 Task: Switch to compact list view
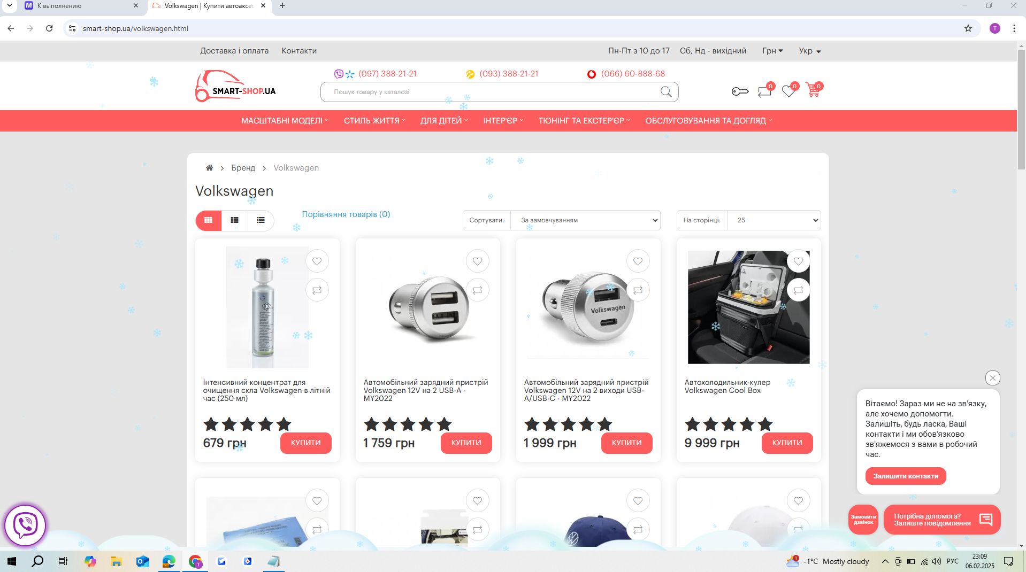[x=261, y=220]
